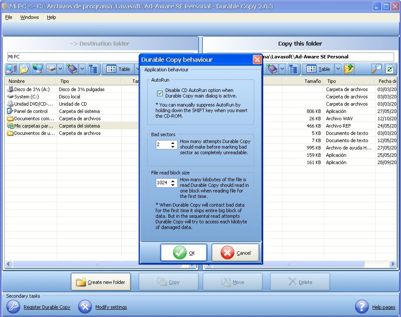Click the Create new folder button
Viewport: 401px width, 317px height.
tap(101, 282)
